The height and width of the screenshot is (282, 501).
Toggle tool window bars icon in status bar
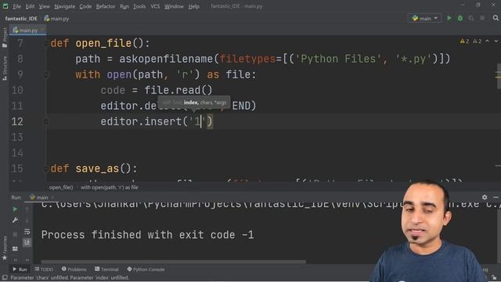pos(5,277)
